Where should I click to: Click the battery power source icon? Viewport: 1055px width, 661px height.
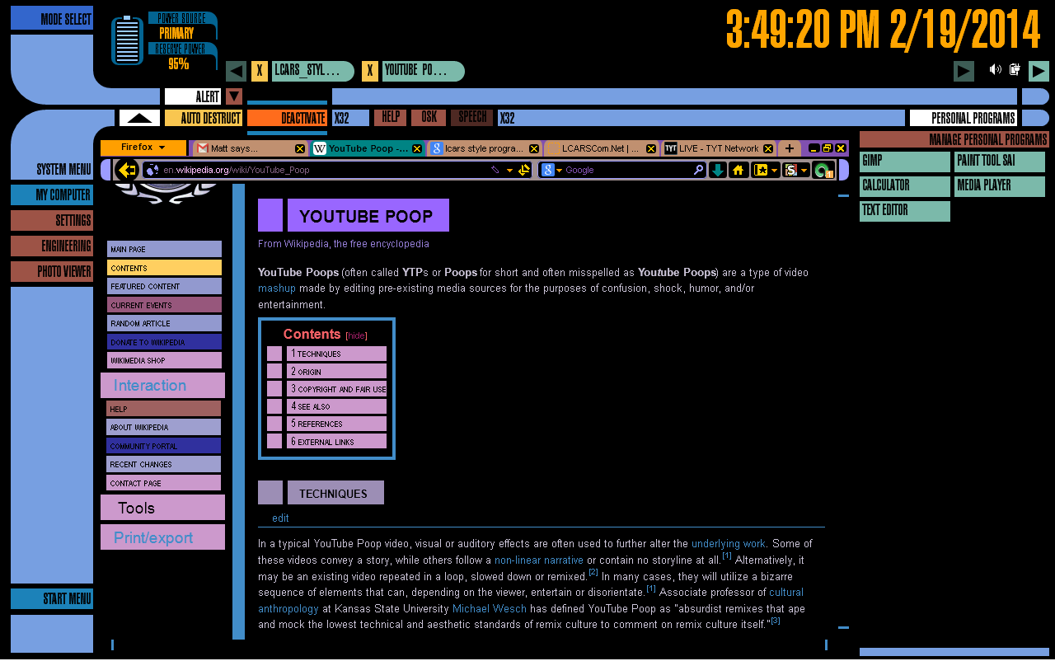click(127, 40)
